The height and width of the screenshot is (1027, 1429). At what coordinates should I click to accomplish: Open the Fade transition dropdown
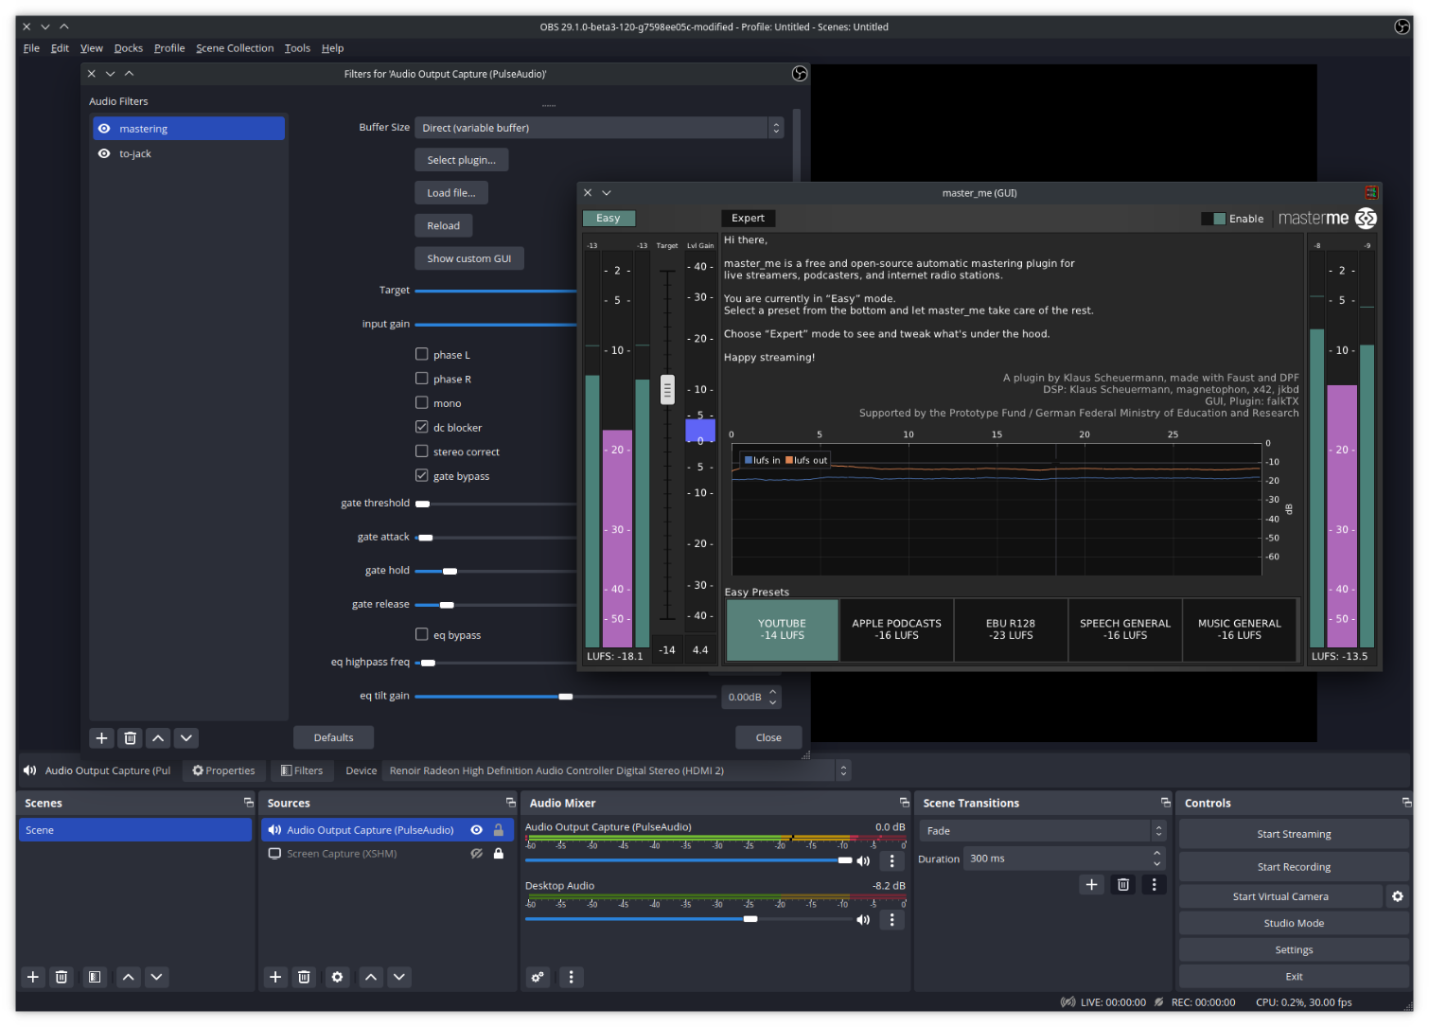point(1042,831)
